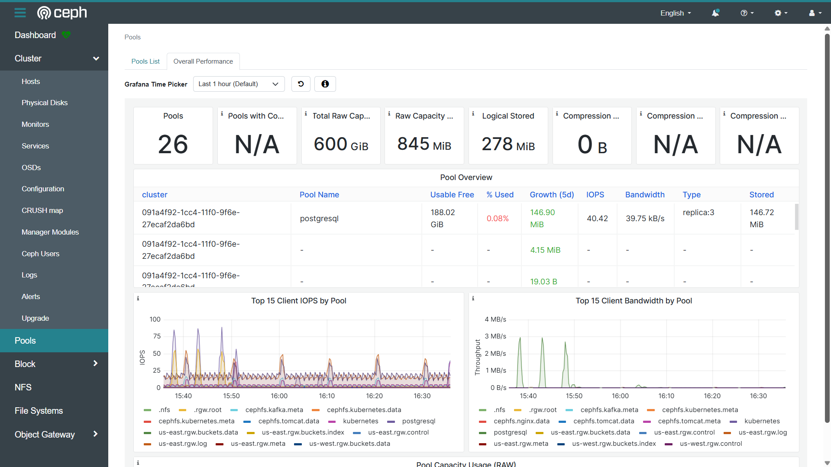Image resolution: width=831 pixels, height=467 pixels.
Task: Collapse the Cluster menu section
Action: (54, 58)
